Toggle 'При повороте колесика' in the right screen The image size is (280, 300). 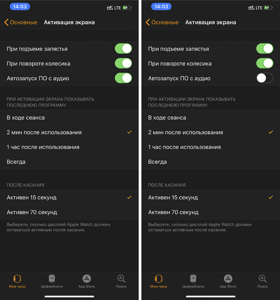tap(265, 63)
